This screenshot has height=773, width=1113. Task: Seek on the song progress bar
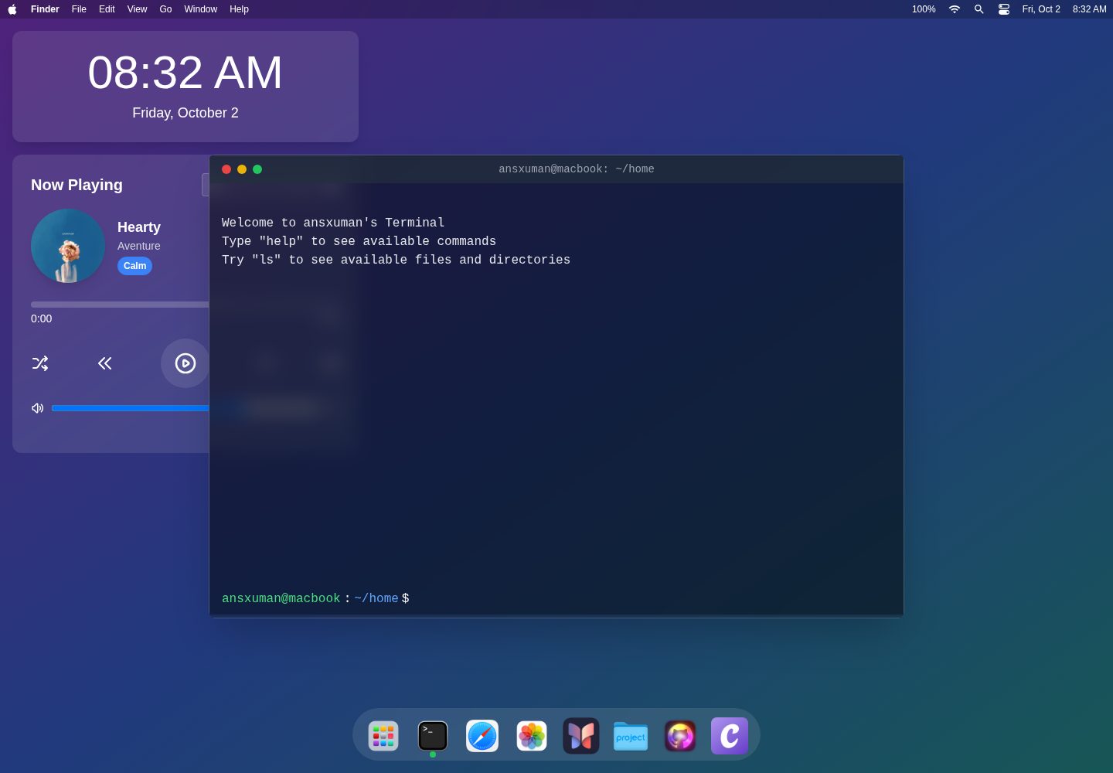pos(120,305)
